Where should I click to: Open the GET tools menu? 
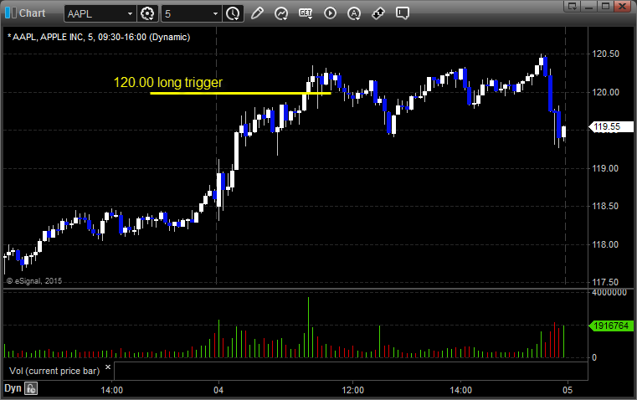[306, 13]
